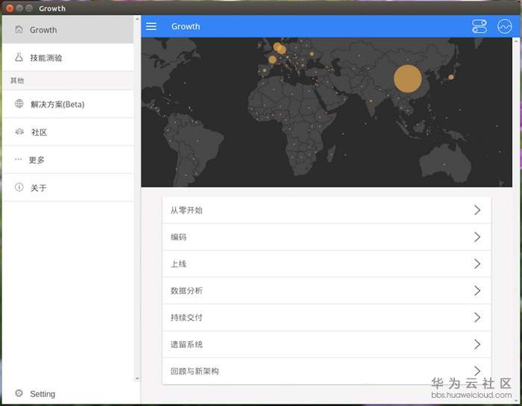Expand the 持续交付 row chevron

(477, 317)
